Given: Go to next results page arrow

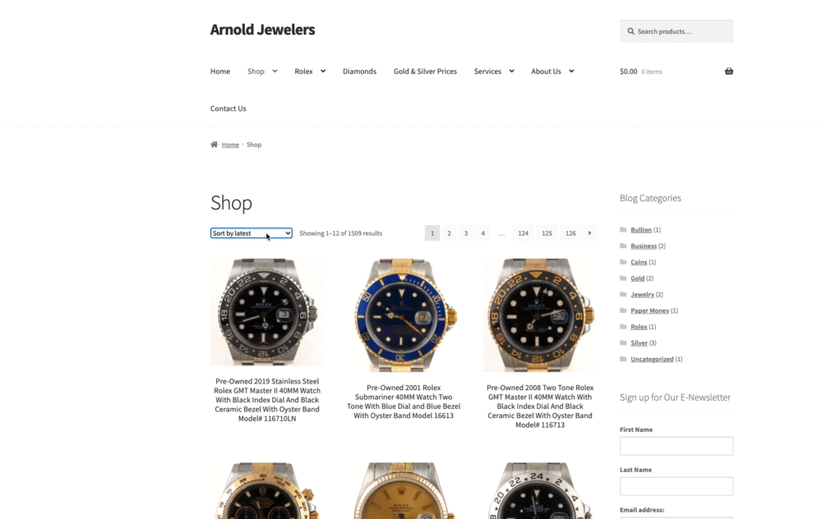Looking at the screenshot, I should pyautogui.click(x=589, y=233).
